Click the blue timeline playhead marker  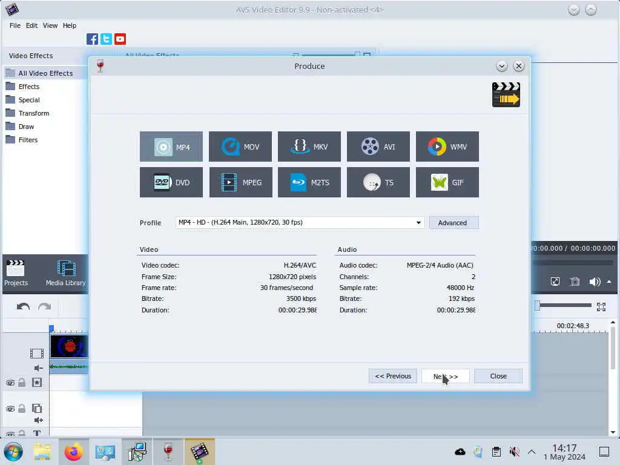51,329
